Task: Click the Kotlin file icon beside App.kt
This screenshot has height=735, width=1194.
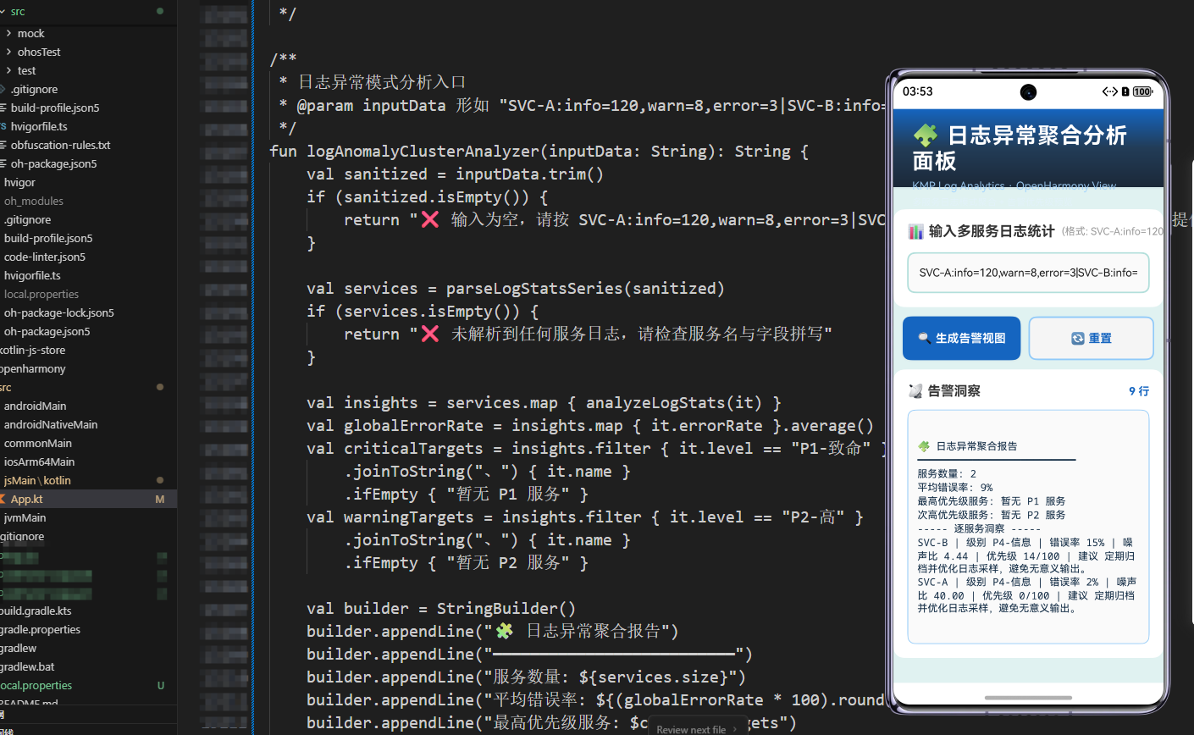Action: [3, 499]
